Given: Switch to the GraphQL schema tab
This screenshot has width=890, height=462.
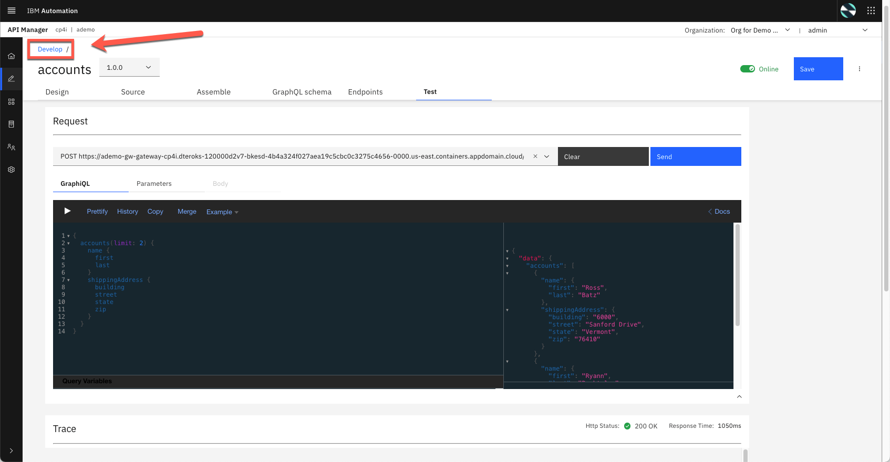Looking at the screenshot, I should coord(302,92).
